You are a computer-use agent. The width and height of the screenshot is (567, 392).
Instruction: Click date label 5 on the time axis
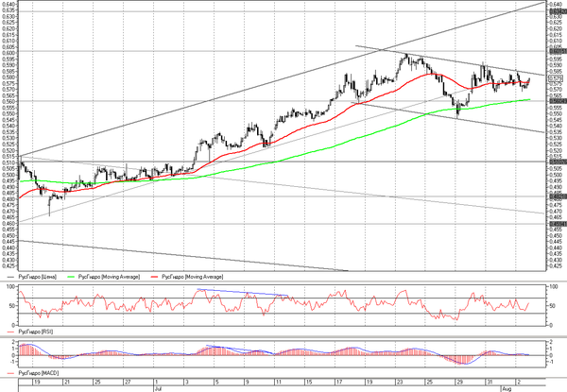[217, 382]
